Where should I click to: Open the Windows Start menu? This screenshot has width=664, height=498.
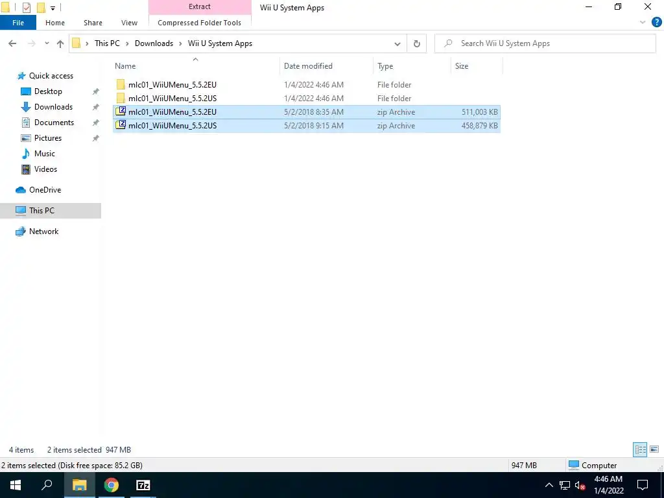pos(16,485)
